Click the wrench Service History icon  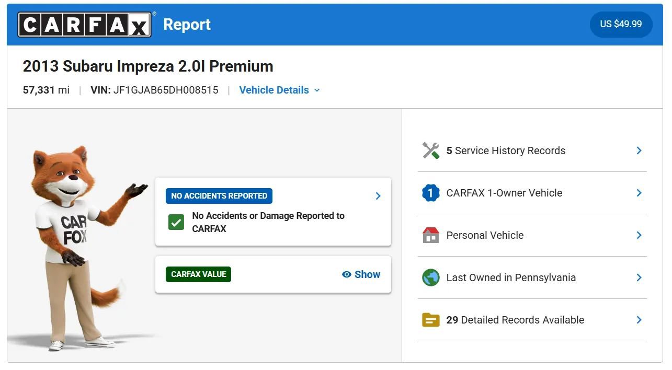point(431,151)
